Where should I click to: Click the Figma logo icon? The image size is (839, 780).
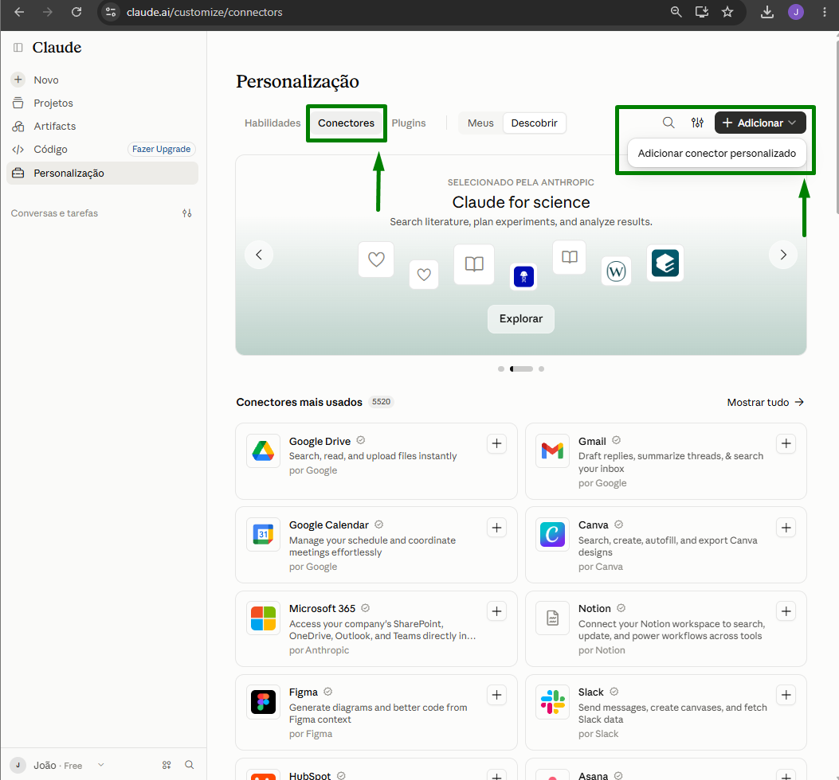263,702
